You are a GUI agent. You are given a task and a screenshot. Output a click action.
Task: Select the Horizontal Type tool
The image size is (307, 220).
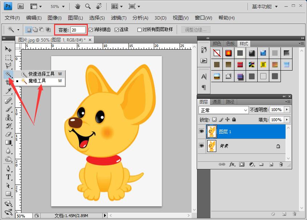[x=8, y=177]
